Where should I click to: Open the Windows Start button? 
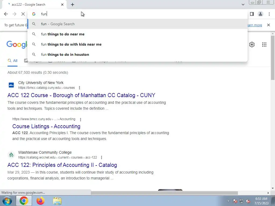click(x=7, y=201)
